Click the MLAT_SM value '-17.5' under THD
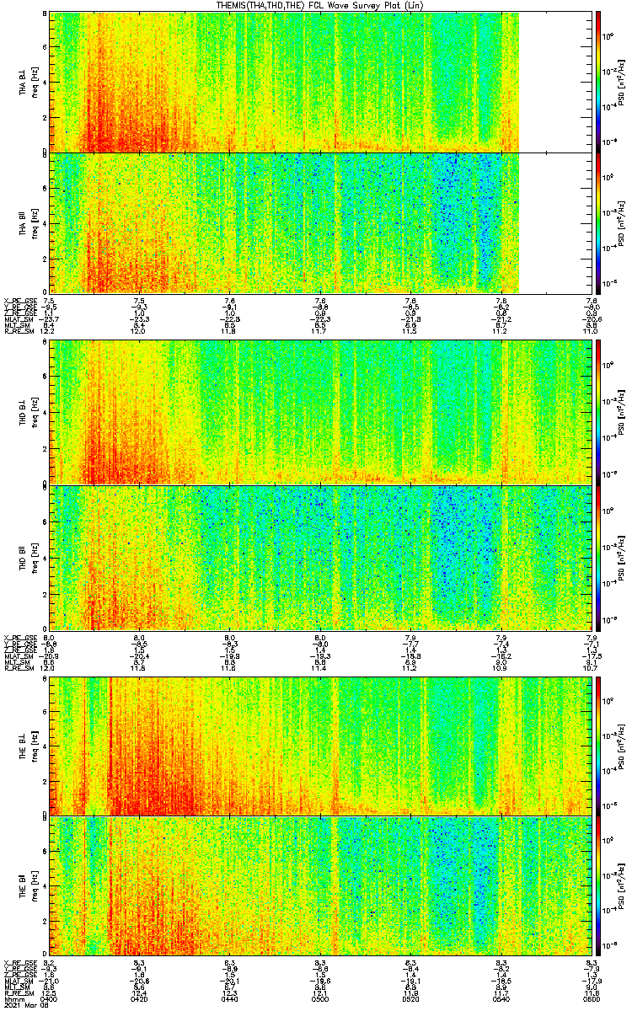This screenshot has height=1011, width=632. (x=592, y=657)
